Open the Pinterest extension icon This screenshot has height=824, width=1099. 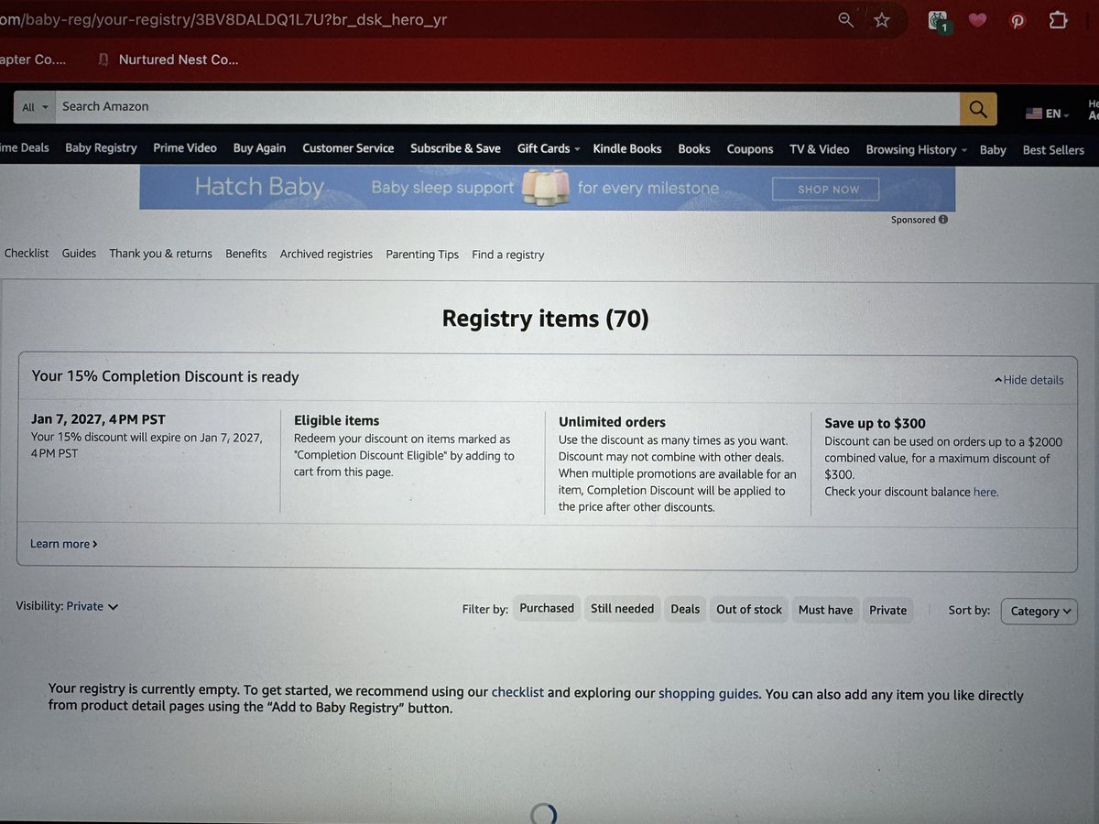(1017, 20)
